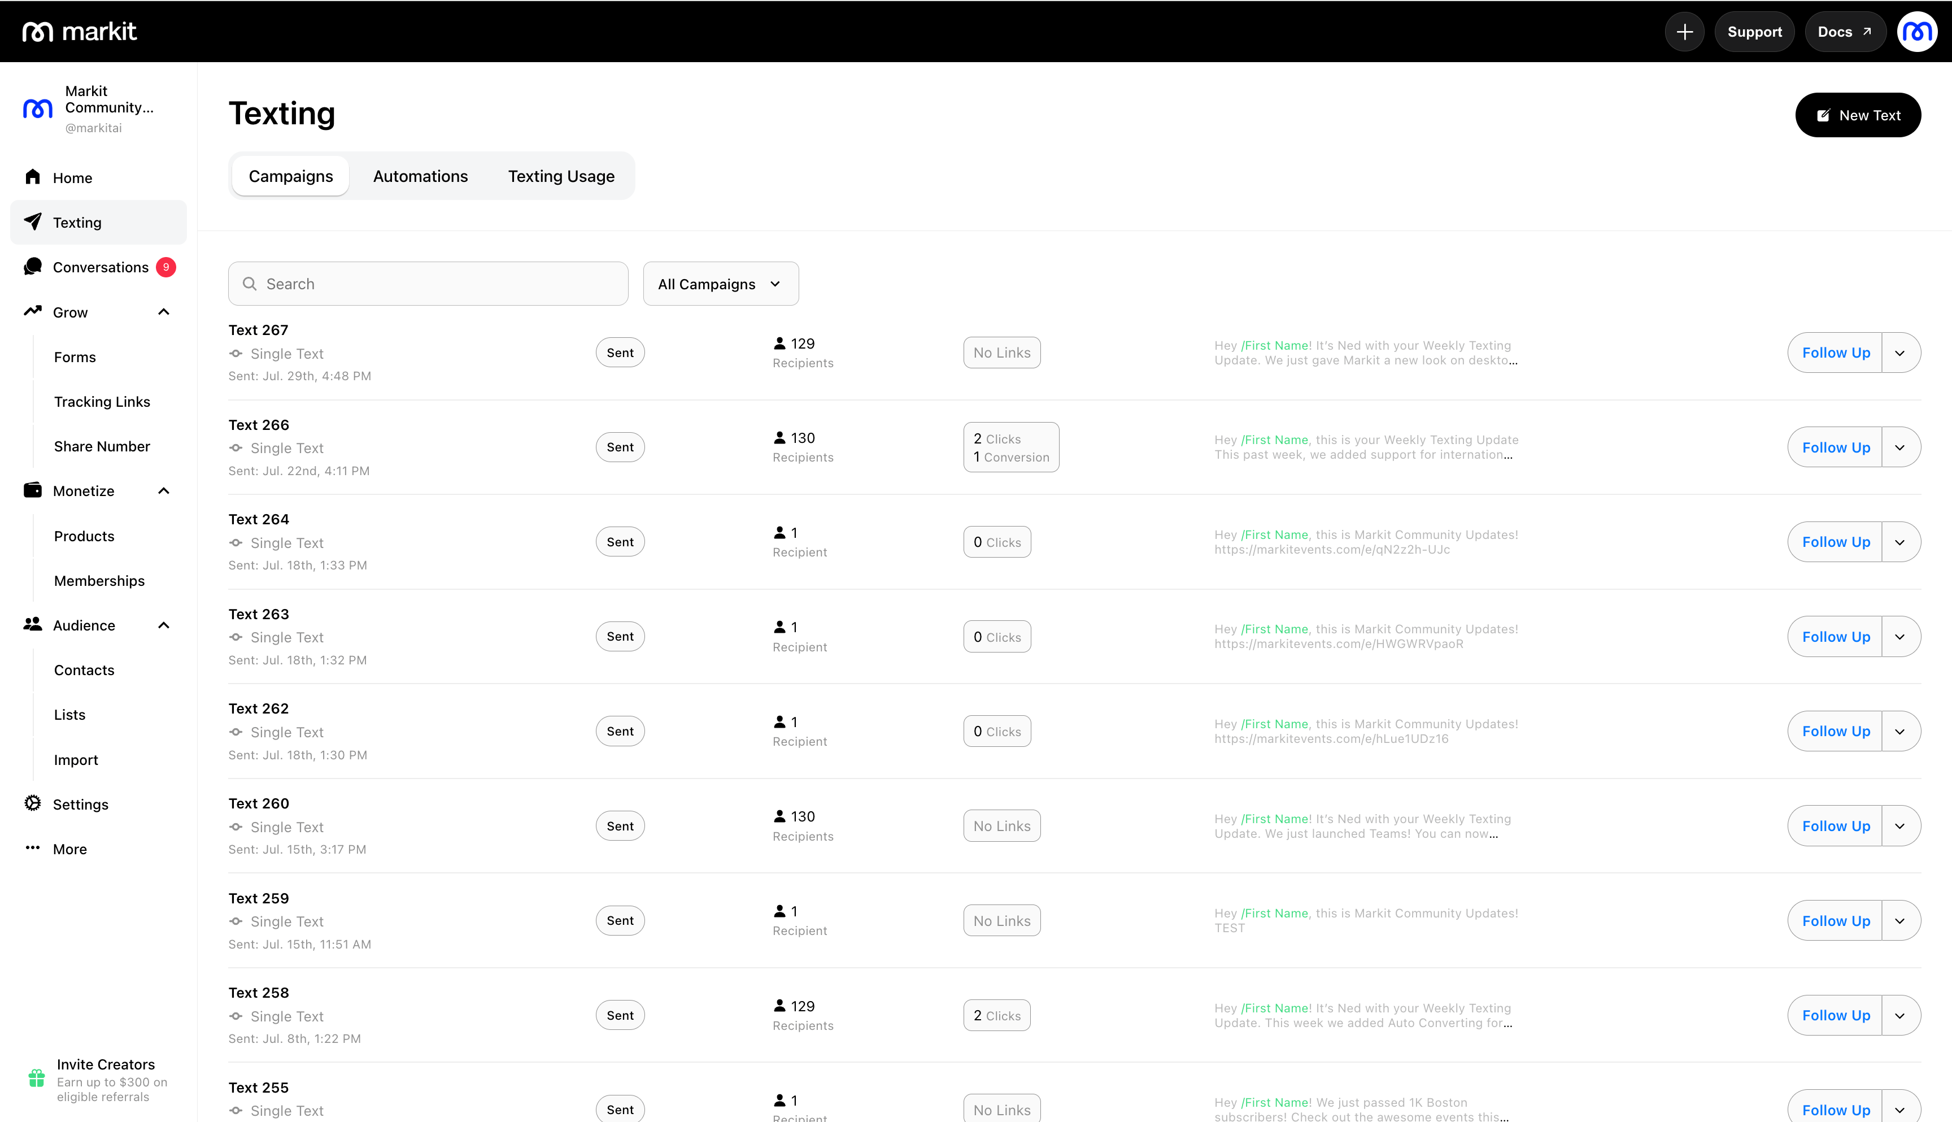Screen dimensions: 1952x1122
Task: Click the magnifier icon in Search
Action: click(x=250, y=284)
